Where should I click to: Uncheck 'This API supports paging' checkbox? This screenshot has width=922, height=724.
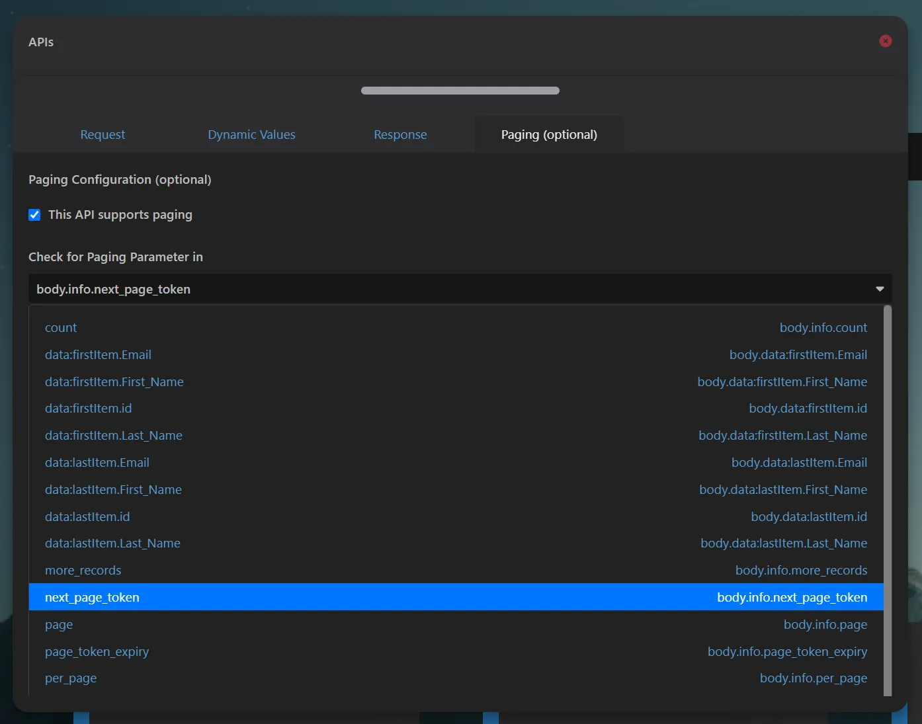[x=35, y=215]
